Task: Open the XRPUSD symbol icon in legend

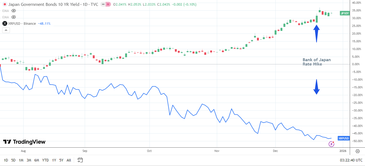Action: click(x=5, y=23)
